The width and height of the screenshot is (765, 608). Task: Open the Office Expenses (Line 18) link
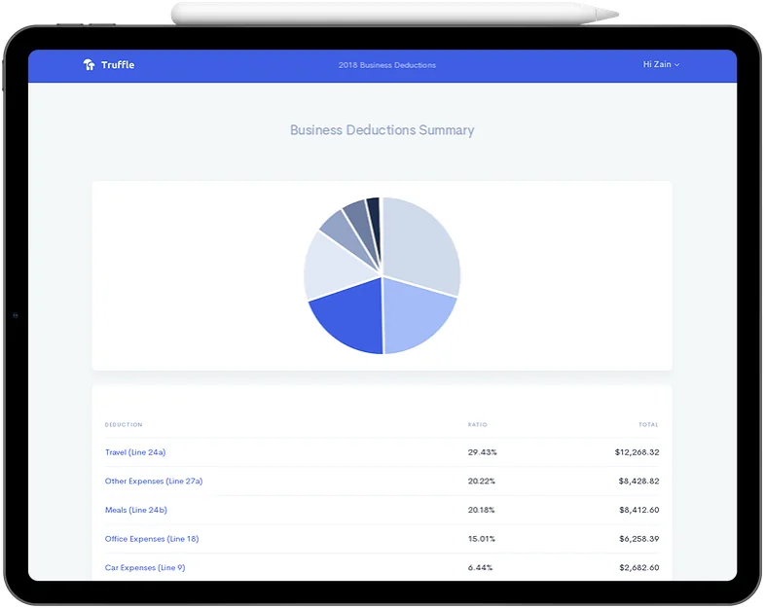pos(152,539)
